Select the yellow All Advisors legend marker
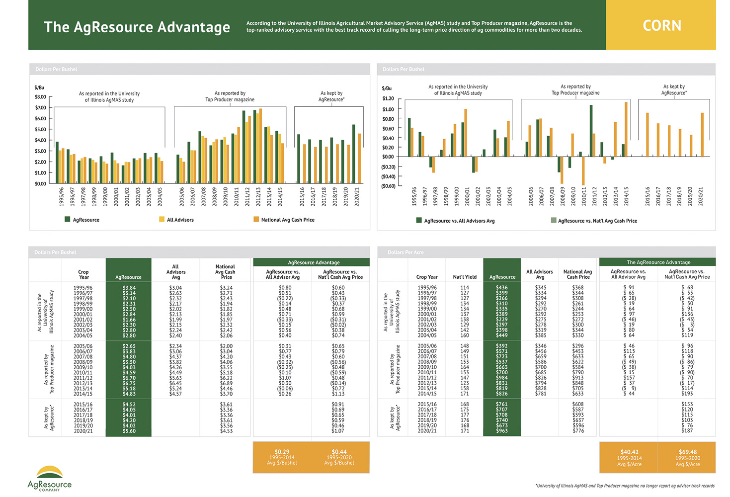This screenshot has width=730, height=497. 162,219
